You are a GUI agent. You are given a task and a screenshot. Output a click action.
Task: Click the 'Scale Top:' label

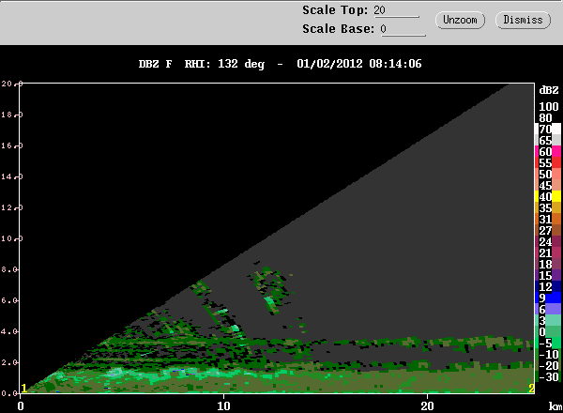click(x=335, y=10)
